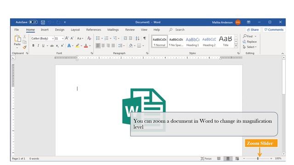Click the Save icon in title bar
The image size is (294, 165).
(43, 22)
